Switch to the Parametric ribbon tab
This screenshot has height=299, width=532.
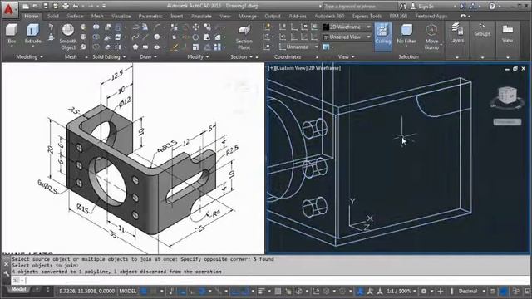click(150, 16)
